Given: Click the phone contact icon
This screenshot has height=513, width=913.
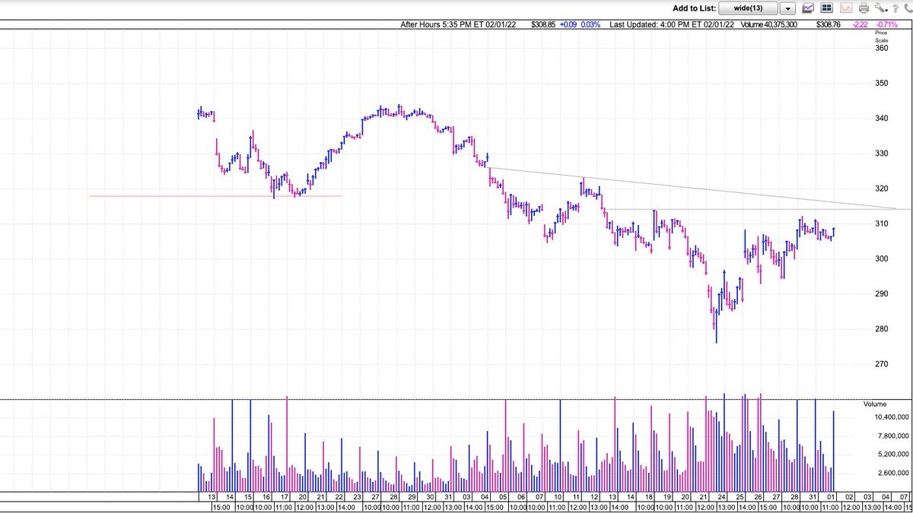Looking at the screenshot, I should click(908, 8).
